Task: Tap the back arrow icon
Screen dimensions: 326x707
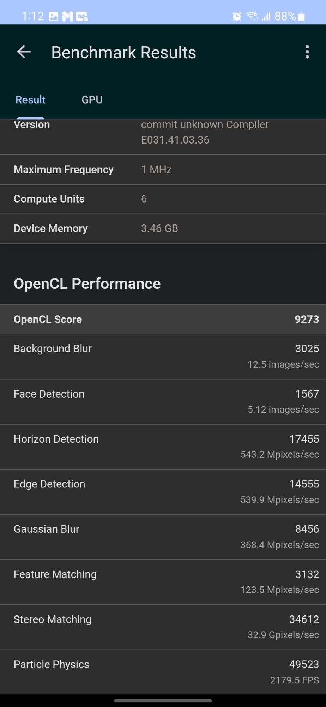Action: coord(24,52)
